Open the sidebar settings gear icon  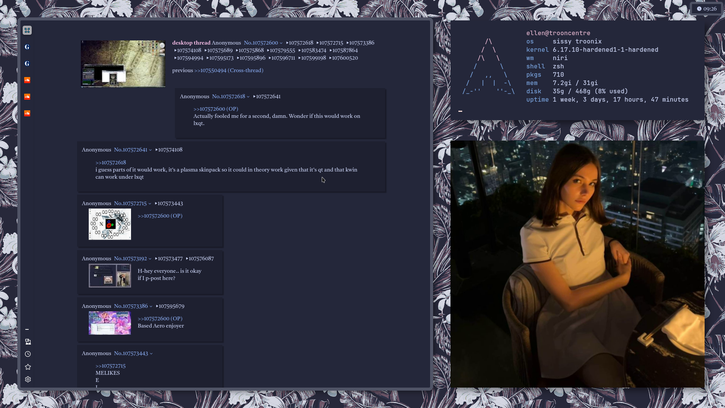tap(28, 379)
